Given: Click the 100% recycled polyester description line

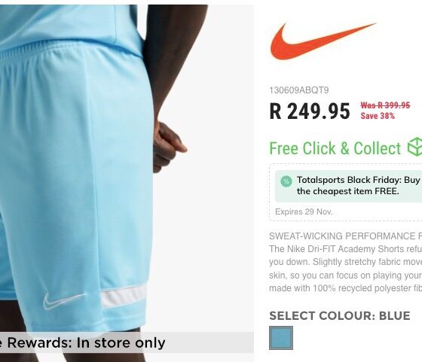Looking at the screenshot, I should tap(346, 288).
